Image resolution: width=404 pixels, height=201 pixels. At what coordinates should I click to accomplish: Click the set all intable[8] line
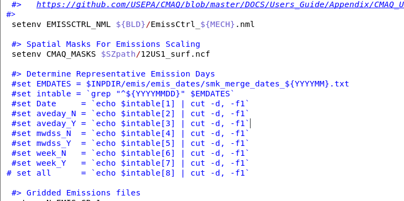pos(128,173)
